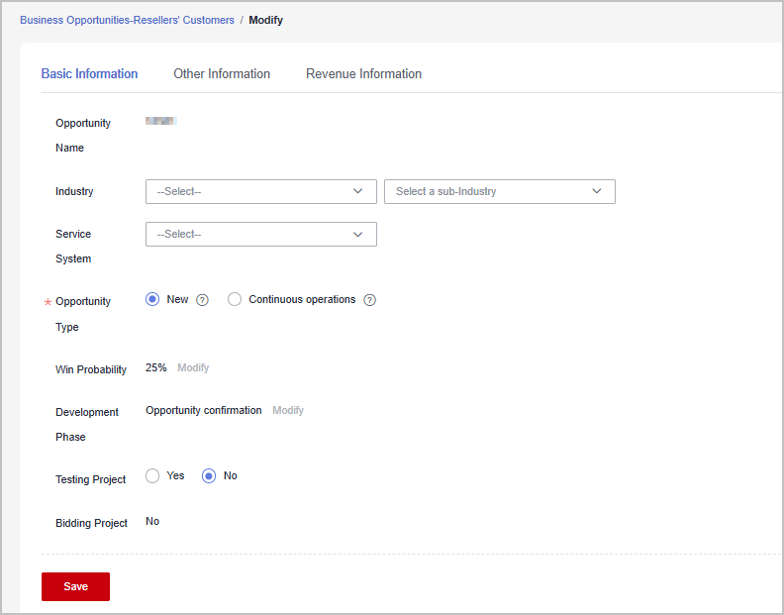This screenshot has width=784, height=615.
Task: Select No for Testing Project
Action: pos(209,475)
